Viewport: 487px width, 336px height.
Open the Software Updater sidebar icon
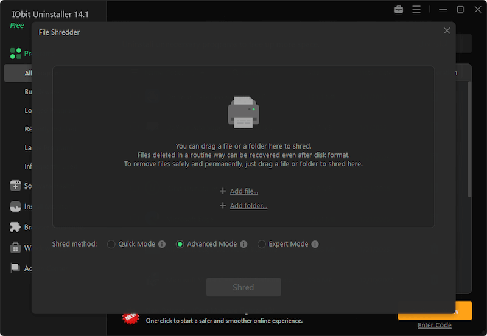coord(15,186)
